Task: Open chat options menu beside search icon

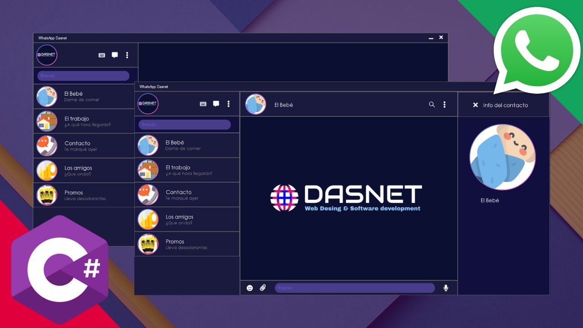Action: [x=445, y=104]
